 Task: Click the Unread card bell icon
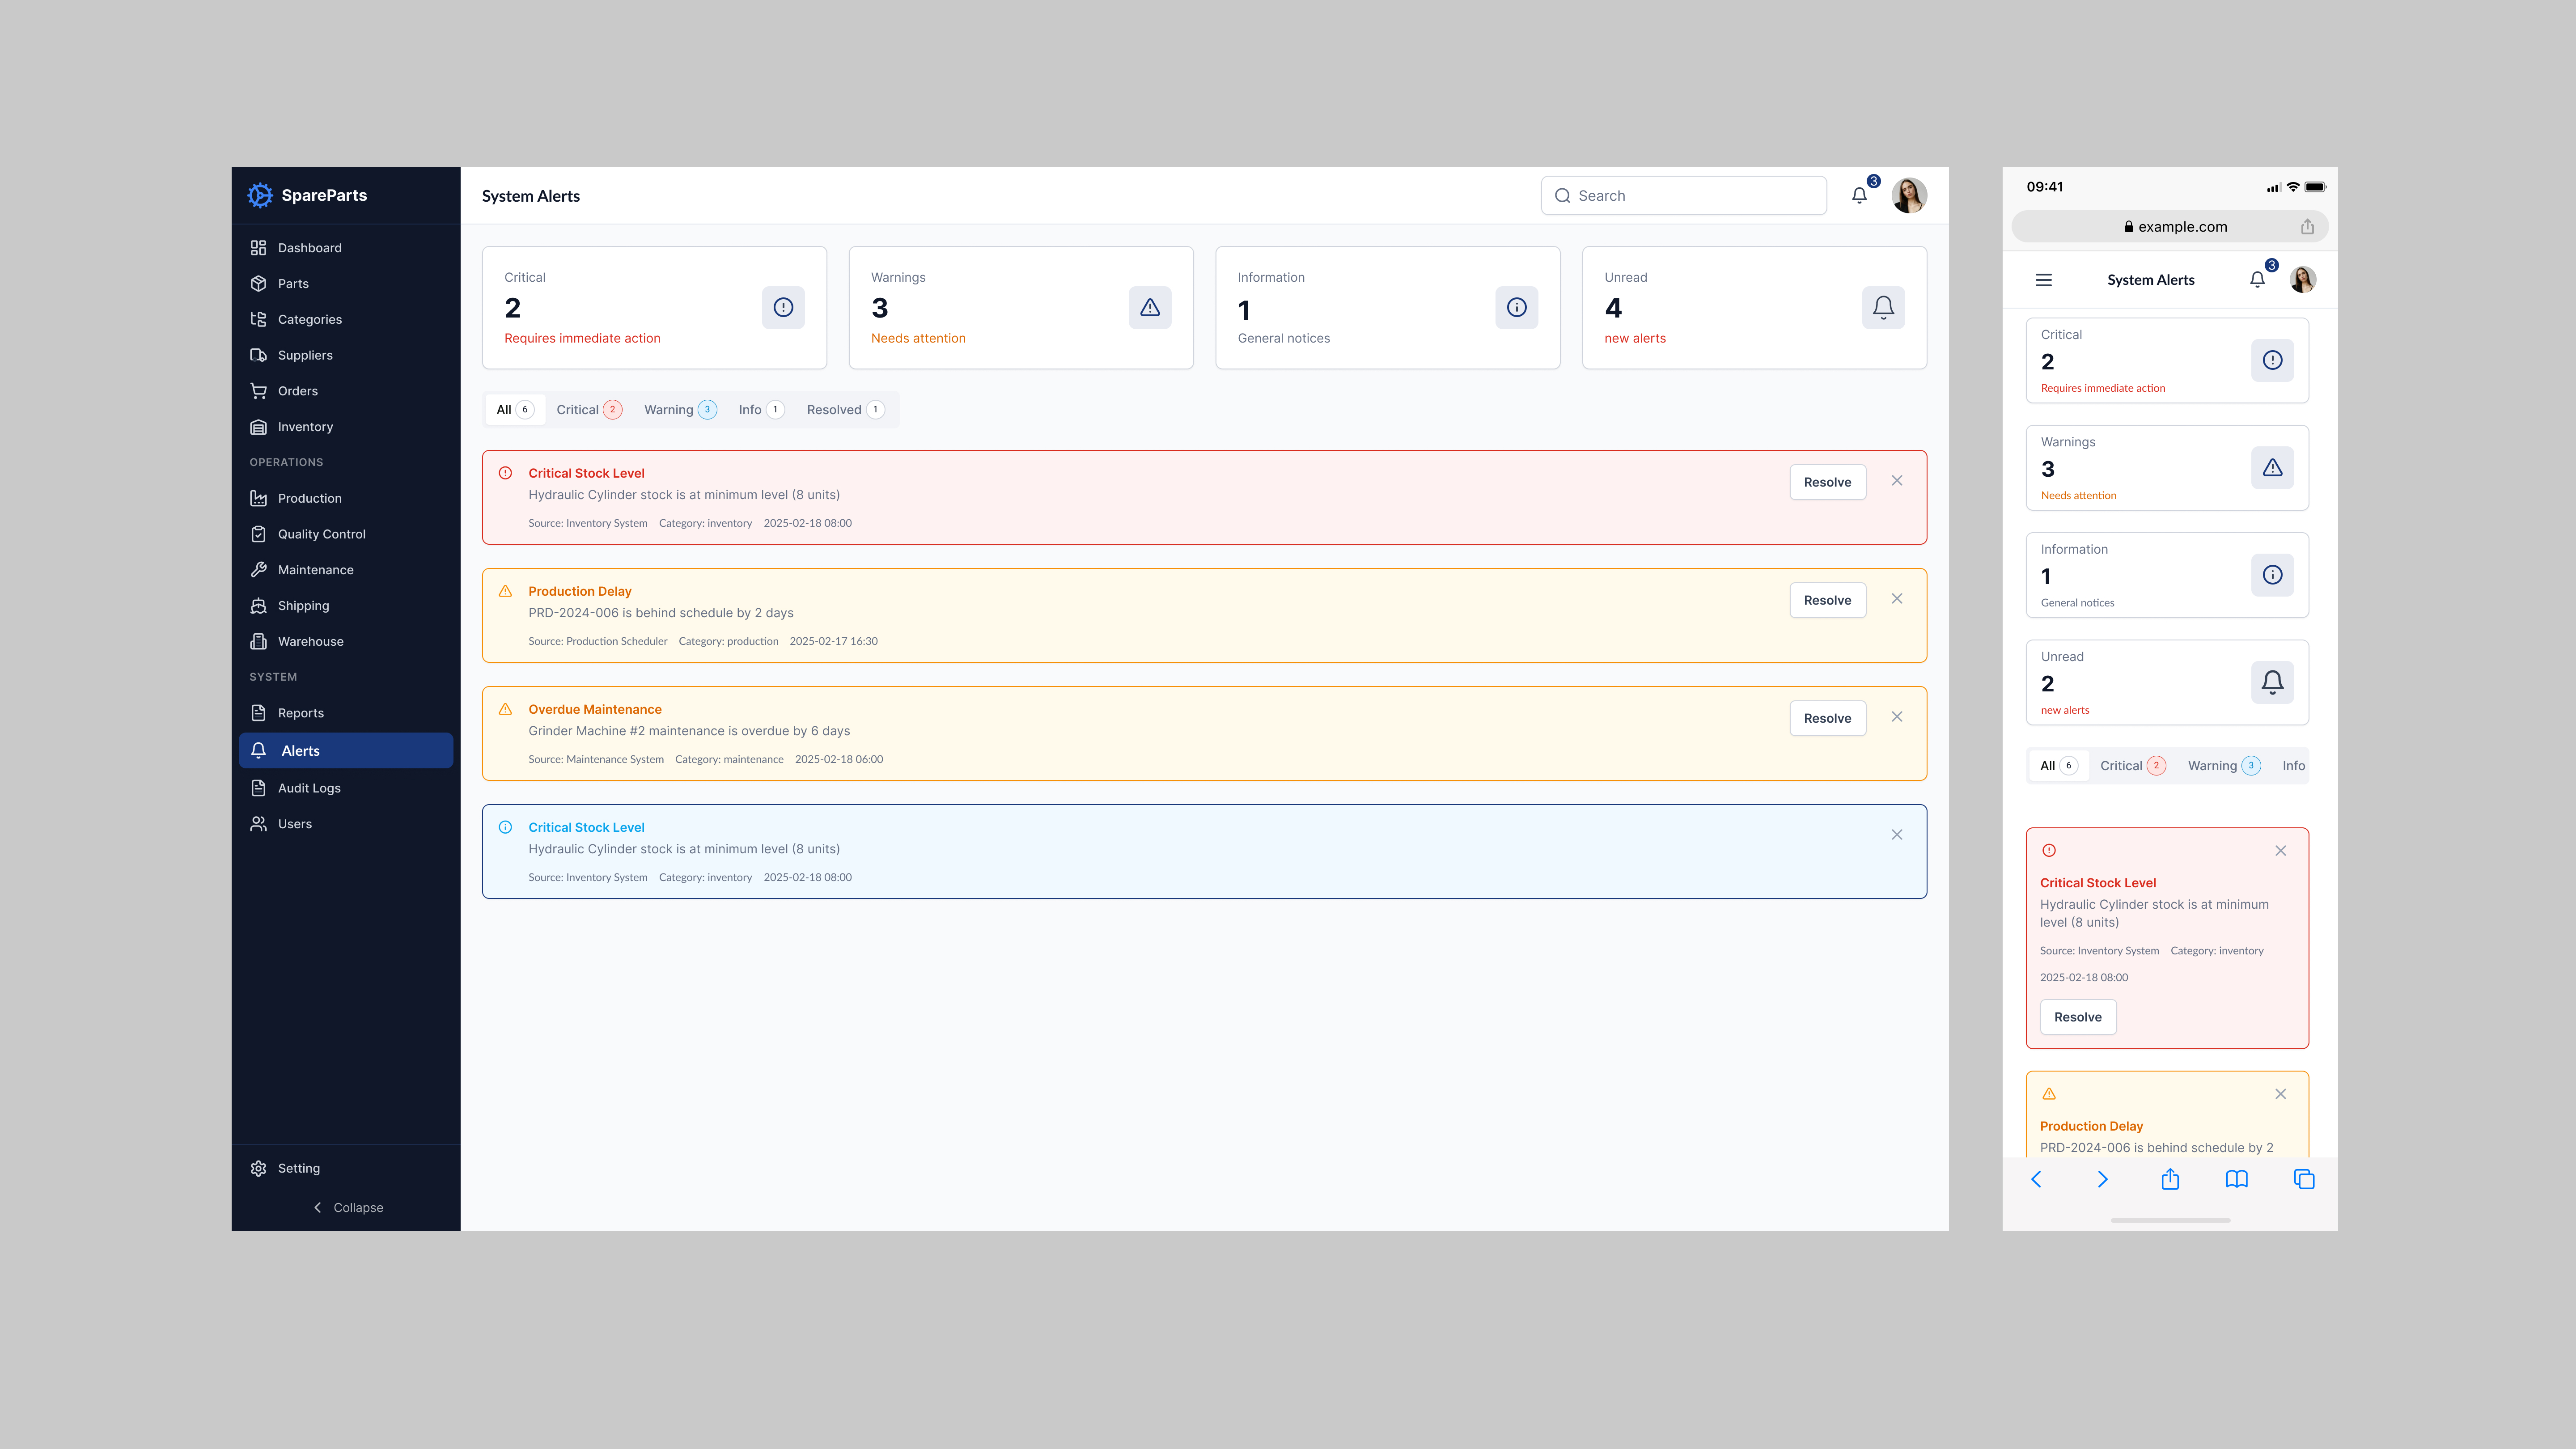point(1883,307)
